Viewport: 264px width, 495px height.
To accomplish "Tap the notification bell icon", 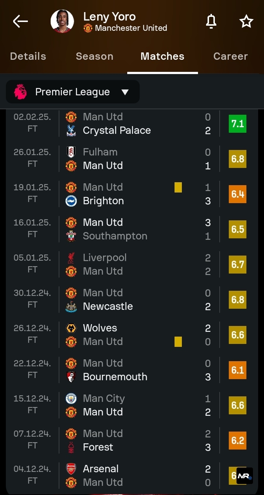I will (x=211, y=22).
